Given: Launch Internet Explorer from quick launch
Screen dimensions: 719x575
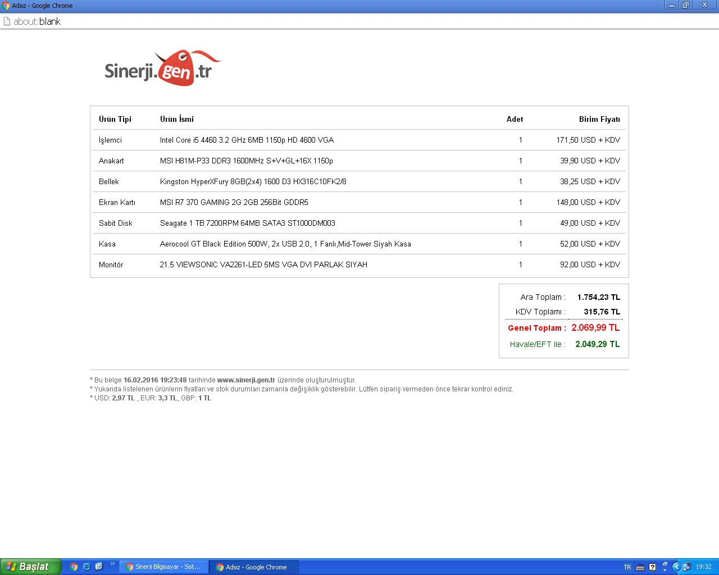Looking at the screenshot, I should (87, 567).
